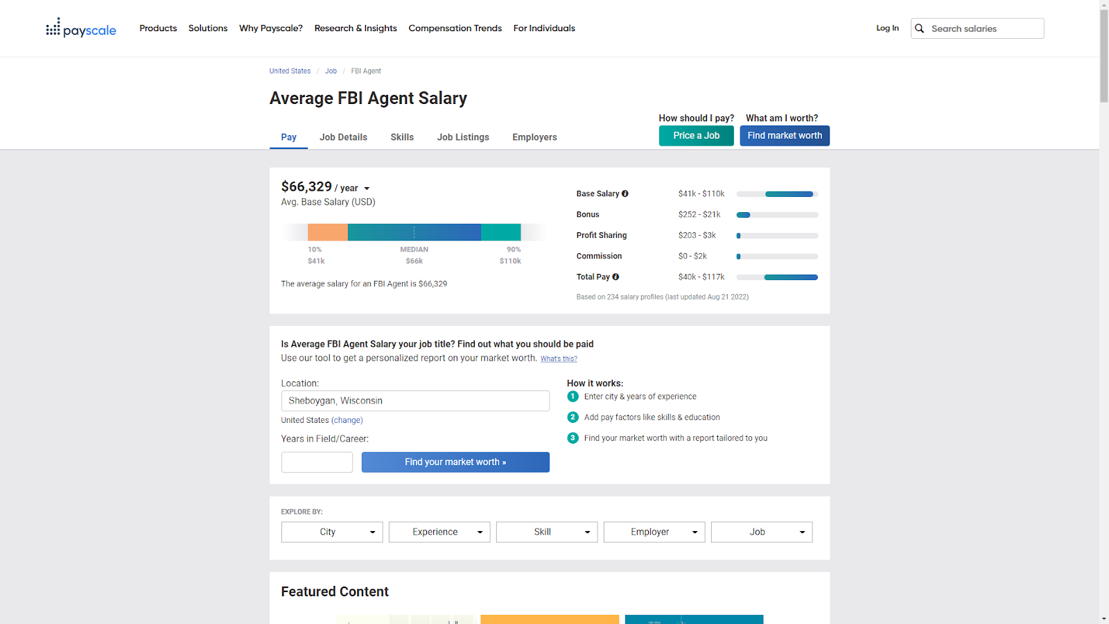Go to Job breadcrumb link
1109x624 pixels.
tap(331, 71)
